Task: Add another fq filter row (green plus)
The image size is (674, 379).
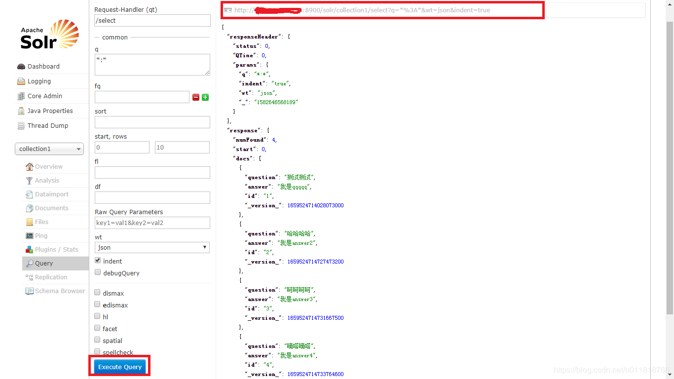Action: tap(205, 97)
